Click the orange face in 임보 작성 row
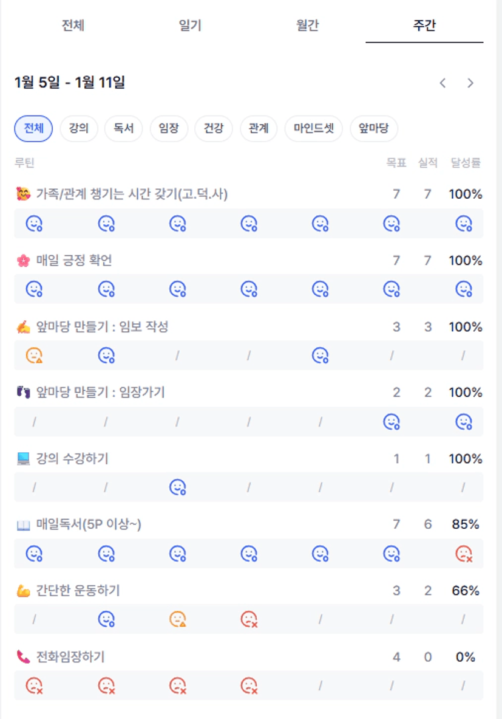This screenshot has height=719, width=502. point(34,356)
